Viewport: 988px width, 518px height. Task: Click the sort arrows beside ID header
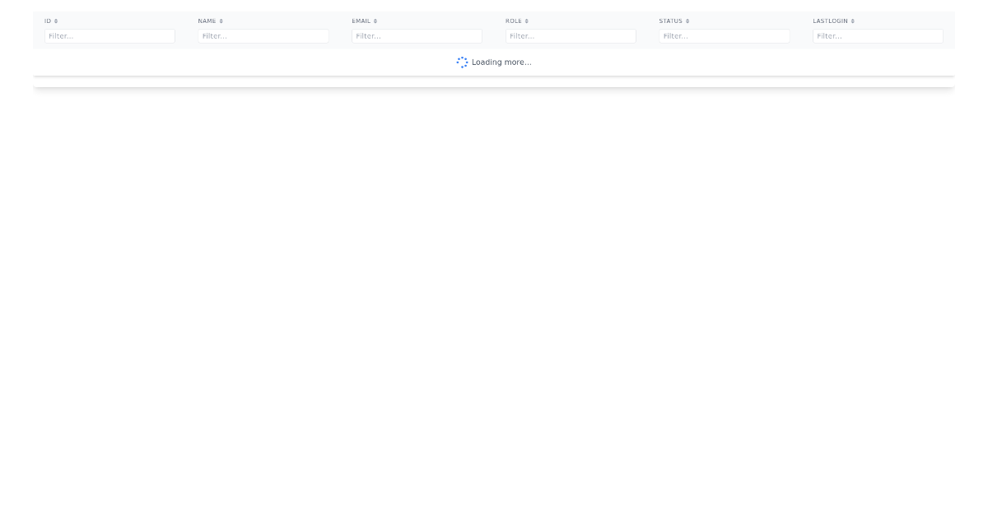click(58, 21)
